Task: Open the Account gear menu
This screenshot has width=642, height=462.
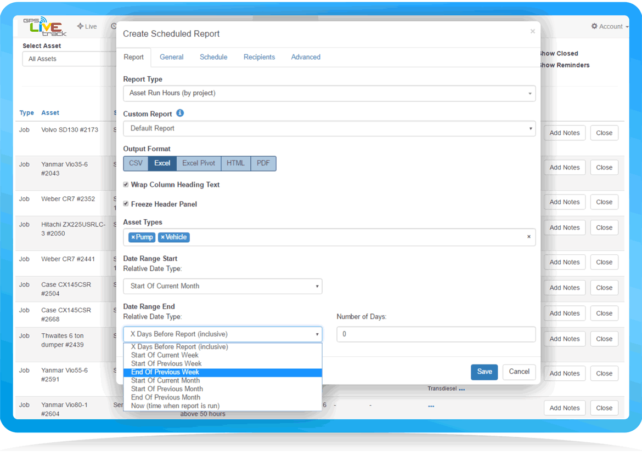Action: 609,26
